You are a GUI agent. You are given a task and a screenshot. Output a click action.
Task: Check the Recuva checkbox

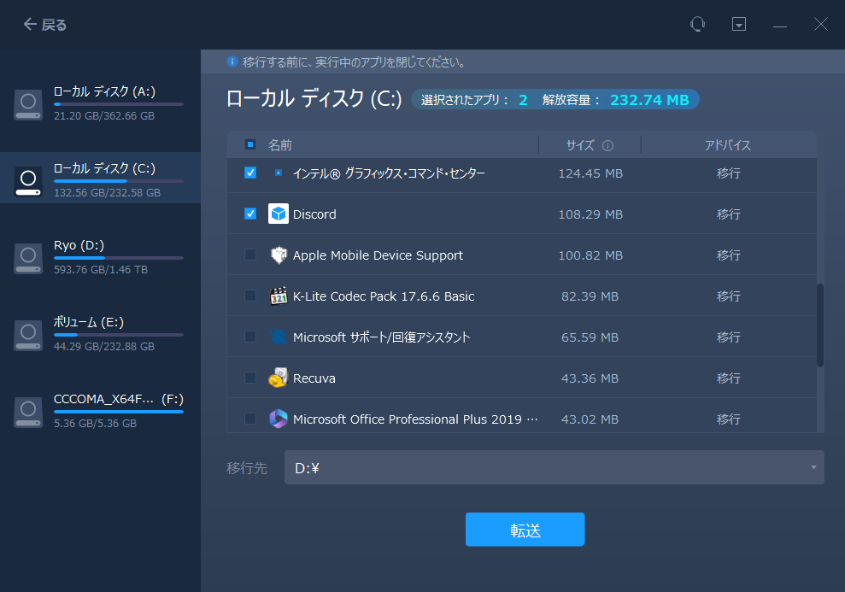point(250,378)
